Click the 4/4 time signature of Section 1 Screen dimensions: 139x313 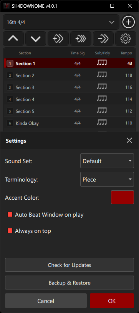[77, 64]
